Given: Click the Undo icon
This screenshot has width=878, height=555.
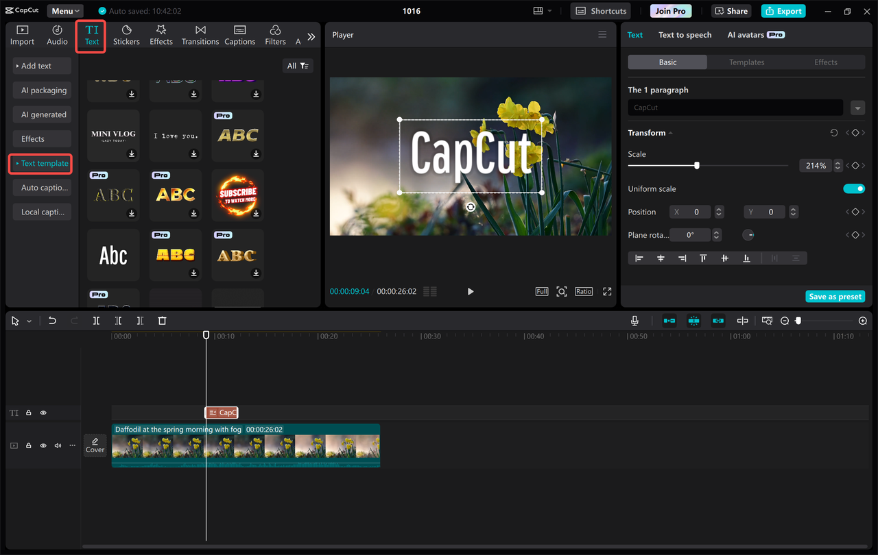Looking at the screenshot, I should (x=52, y=320).
